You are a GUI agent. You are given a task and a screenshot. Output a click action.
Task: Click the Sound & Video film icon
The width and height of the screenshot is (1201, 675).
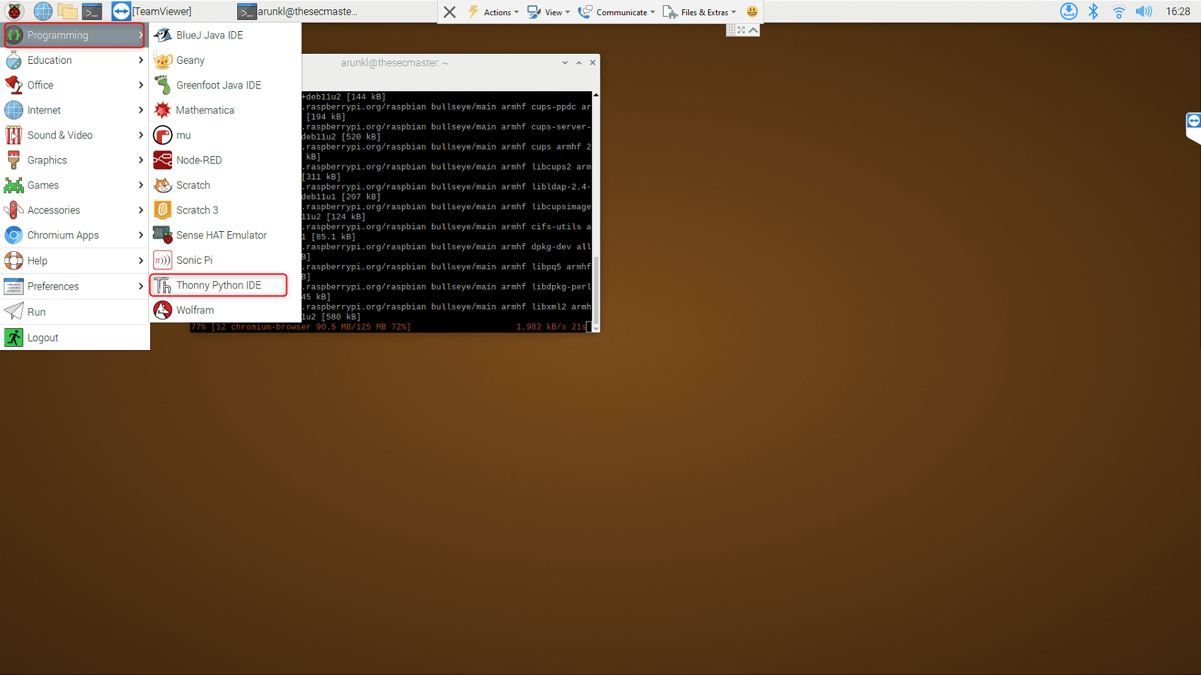(x=14, y=136)
